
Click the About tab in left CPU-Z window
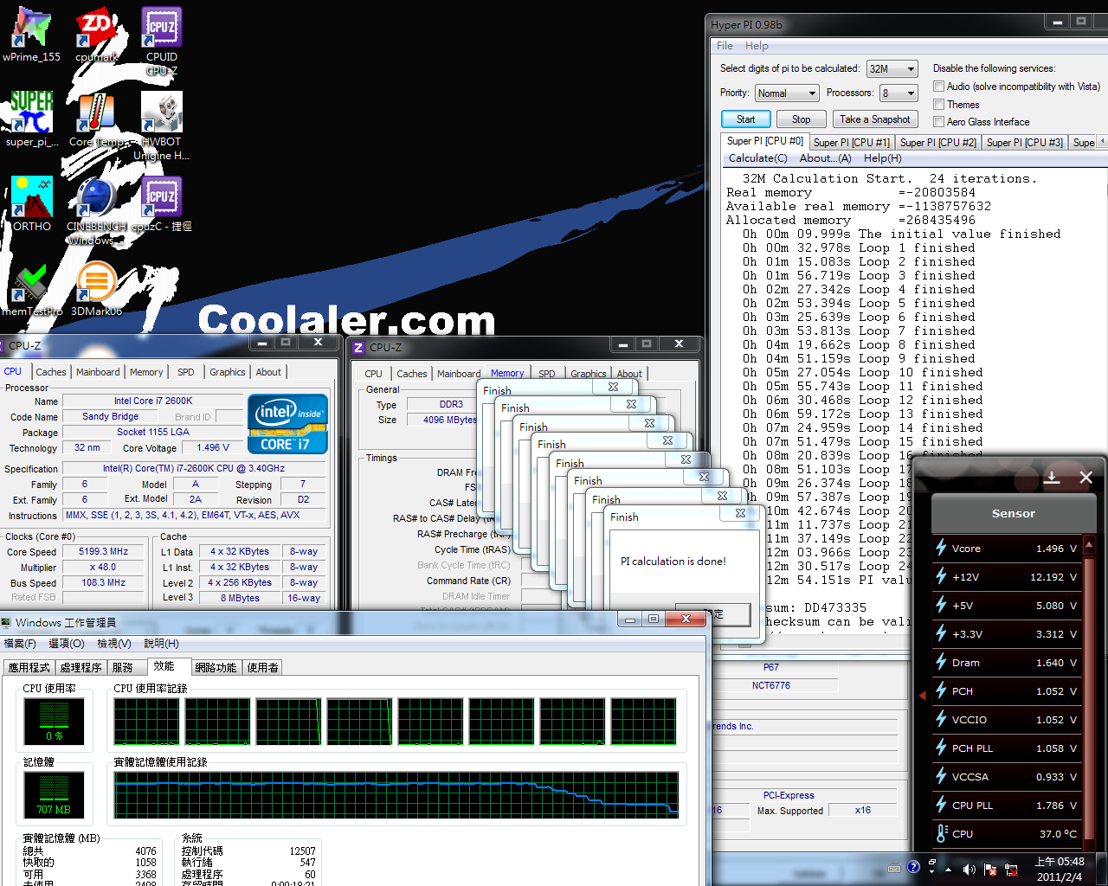click(x=268, y=372)
